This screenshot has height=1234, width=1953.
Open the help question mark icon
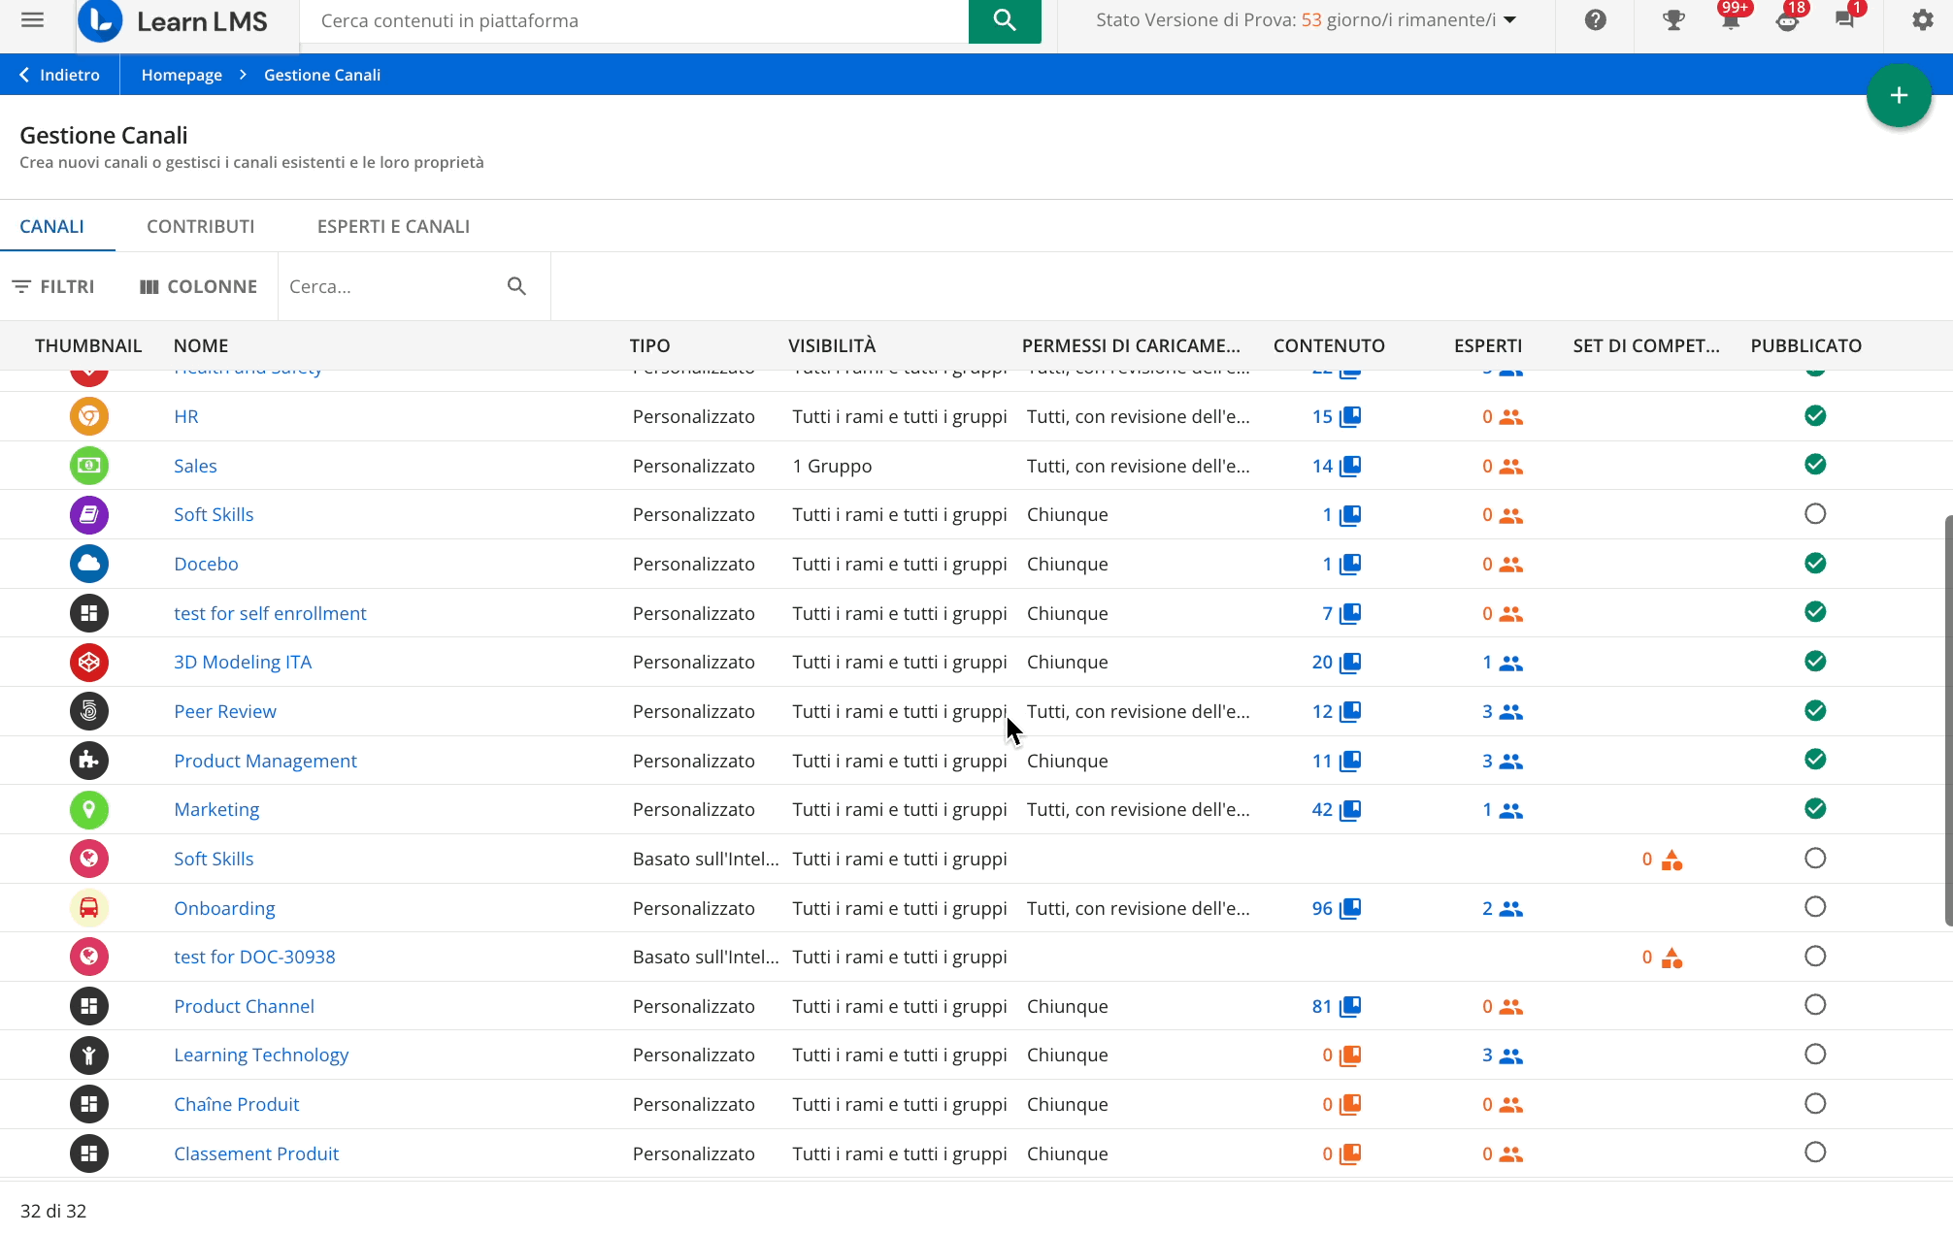[x=1596, y=19]
